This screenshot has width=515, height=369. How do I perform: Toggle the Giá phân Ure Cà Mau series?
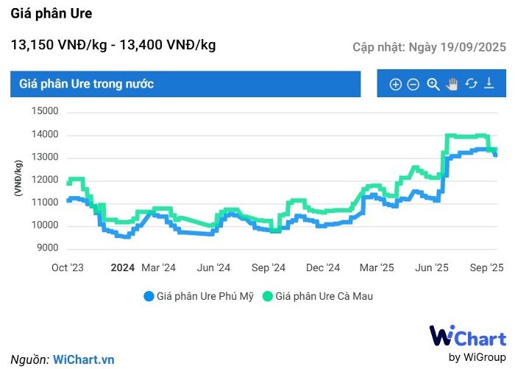click(328, 296)
